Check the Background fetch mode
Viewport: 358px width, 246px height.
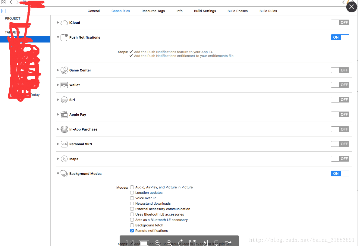(x=132, y=225)
